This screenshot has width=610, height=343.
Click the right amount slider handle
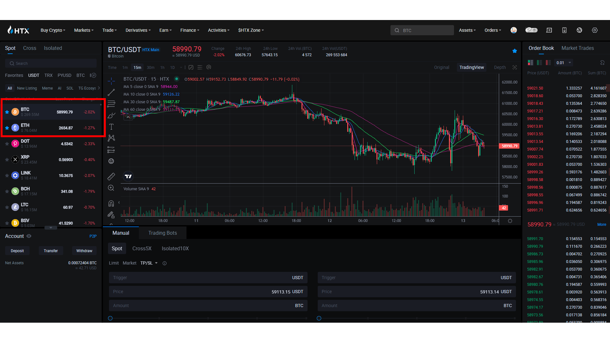[319, 318]
